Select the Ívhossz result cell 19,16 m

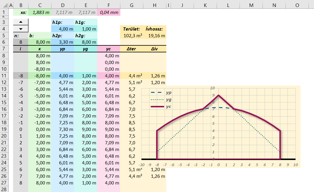click(155, 36)
